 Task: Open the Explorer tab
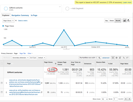click(6, 15)
